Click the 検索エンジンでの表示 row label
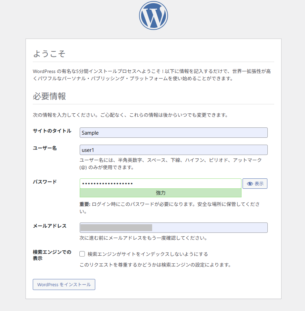The width and height of the screenshot is (305, 311). click(x=52, y=255)
